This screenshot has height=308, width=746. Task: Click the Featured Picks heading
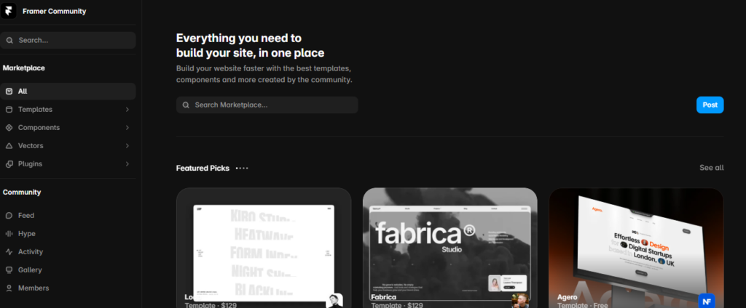pos(203,168)
